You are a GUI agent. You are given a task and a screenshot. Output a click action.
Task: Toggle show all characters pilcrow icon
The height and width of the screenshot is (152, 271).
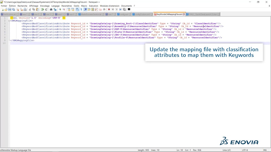click(81, 10)
